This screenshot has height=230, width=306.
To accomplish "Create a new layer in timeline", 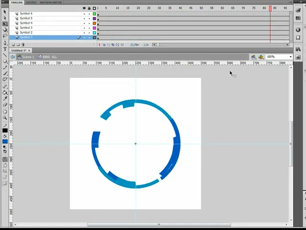I will tap(13, 45).
